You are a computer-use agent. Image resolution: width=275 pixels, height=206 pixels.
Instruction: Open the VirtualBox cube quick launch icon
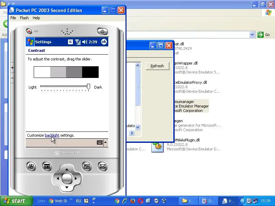[164, 201]
